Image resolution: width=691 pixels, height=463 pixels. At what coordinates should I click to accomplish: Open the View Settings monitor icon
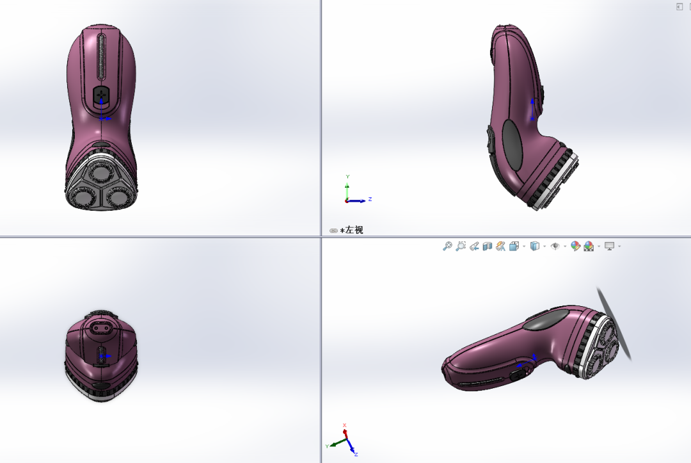[610, 246]
